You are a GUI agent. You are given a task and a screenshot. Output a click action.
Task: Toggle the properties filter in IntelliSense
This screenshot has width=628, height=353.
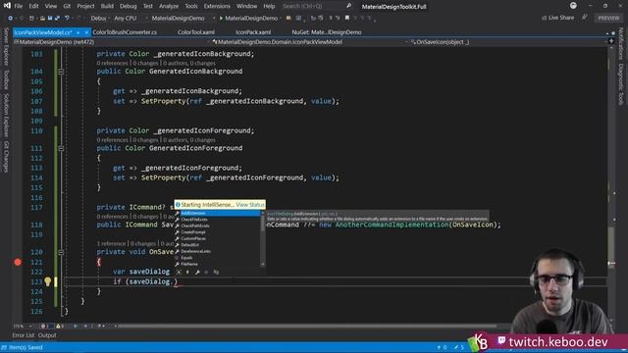click(x=197, y=273)
